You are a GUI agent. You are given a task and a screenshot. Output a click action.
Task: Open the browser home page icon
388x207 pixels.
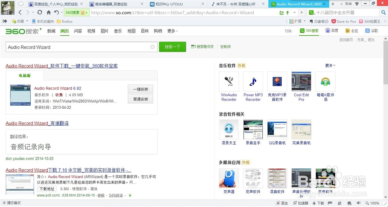click(48, 12)
